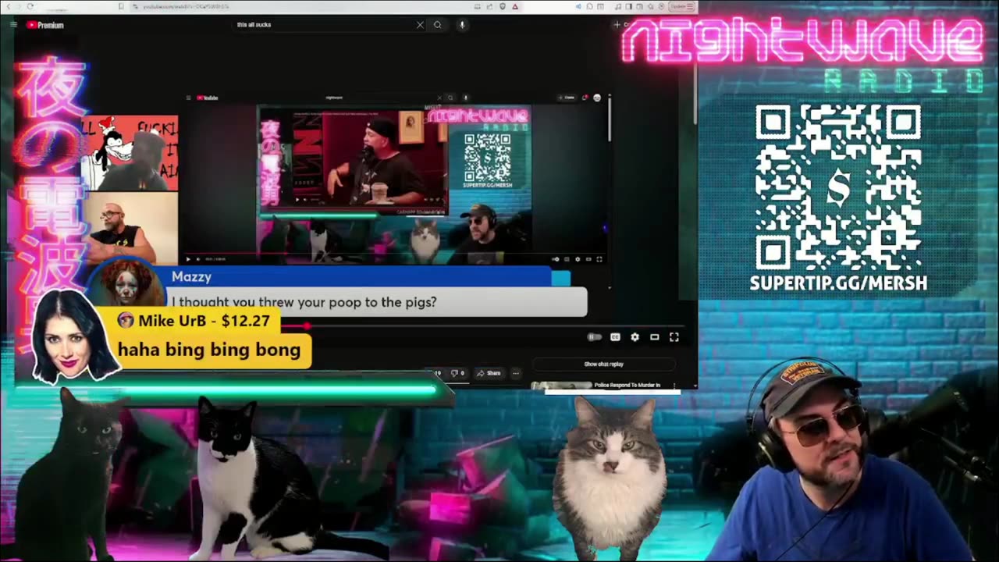This screenshot has width=999, height=562.
Task: Open the browser's main menu icon
Action: pyautogui.click(x=690, y=6)
